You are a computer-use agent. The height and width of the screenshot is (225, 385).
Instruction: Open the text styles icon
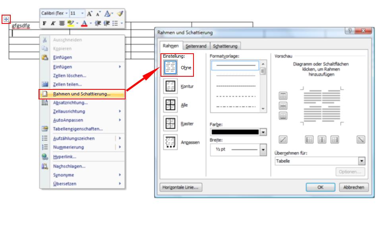[107, 14]
